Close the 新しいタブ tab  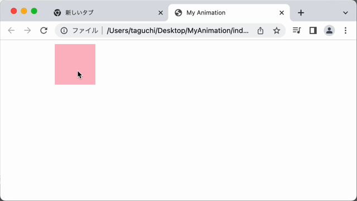click(x=161, y=13)
